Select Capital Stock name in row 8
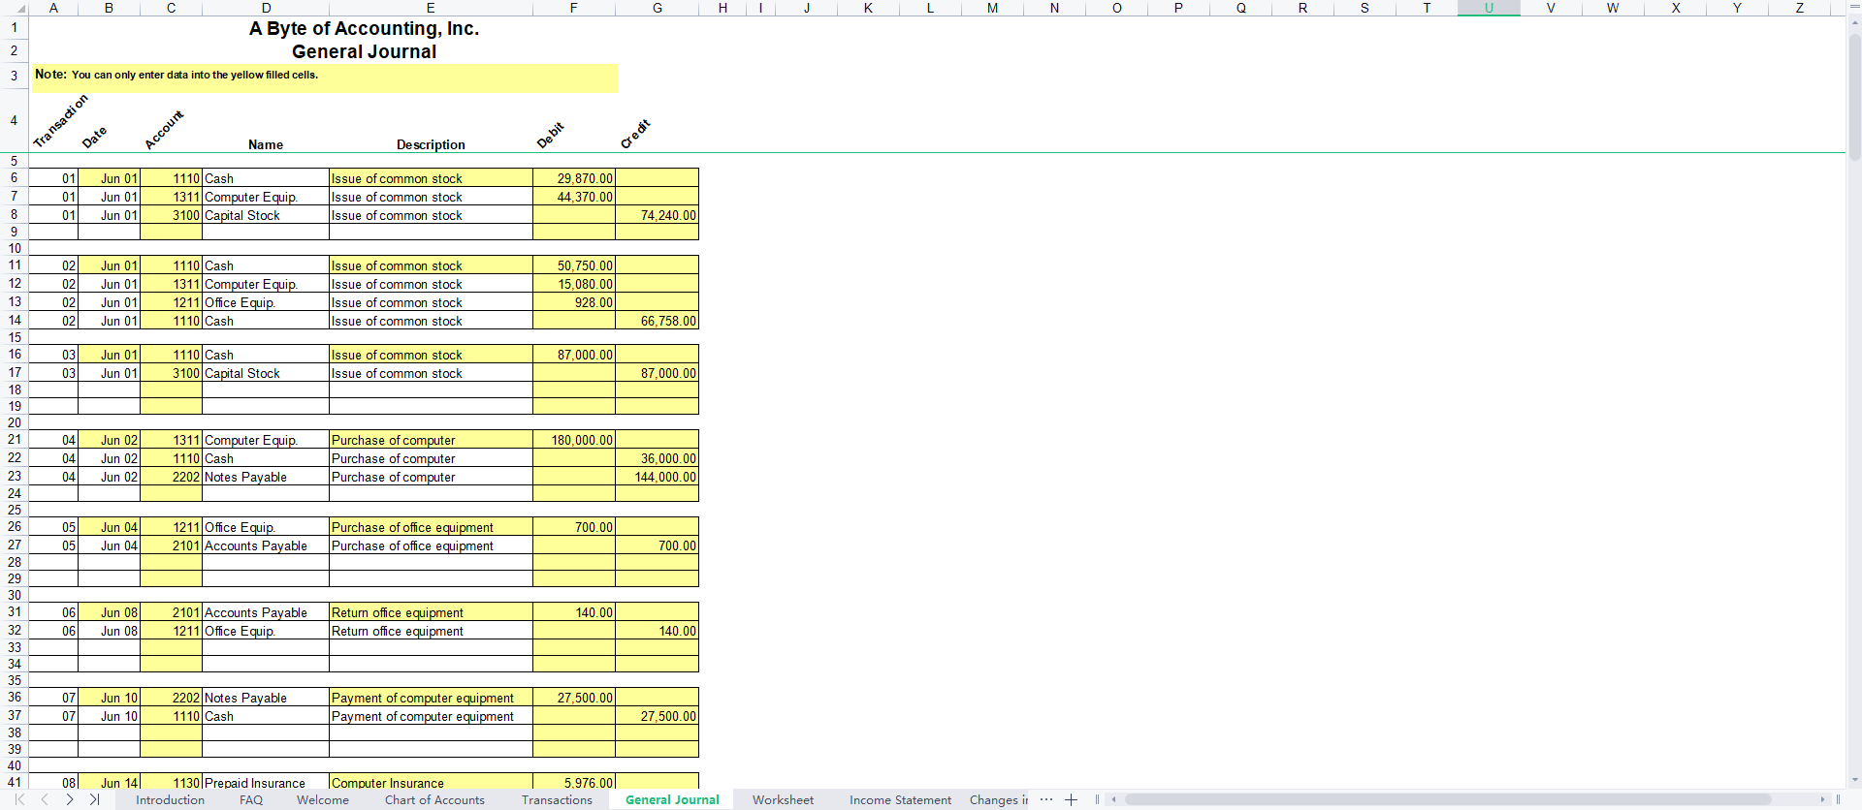This screenshot has height=810, width=1862. (266, 215)
